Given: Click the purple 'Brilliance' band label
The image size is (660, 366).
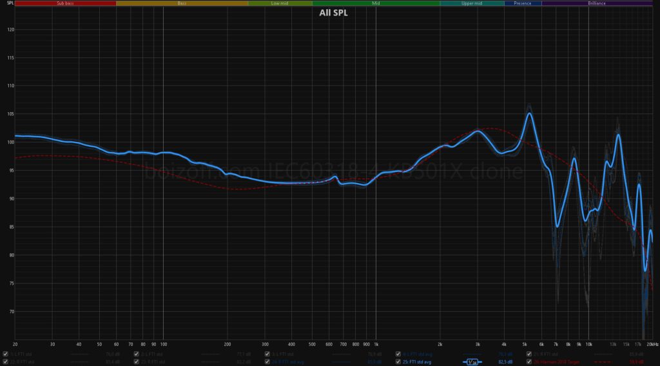Looking at the screenshot, I should [596, 3].
